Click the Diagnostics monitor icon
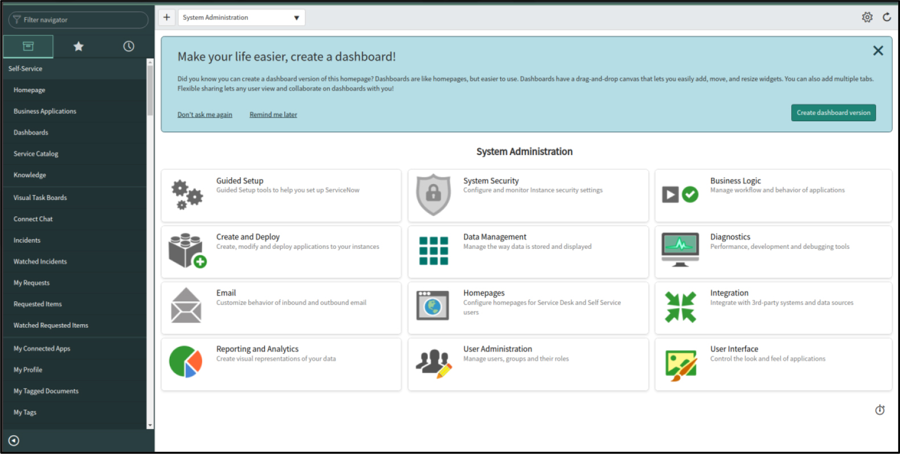The width and height of the screenshot is (900, 454). click(x=680, y=250)
